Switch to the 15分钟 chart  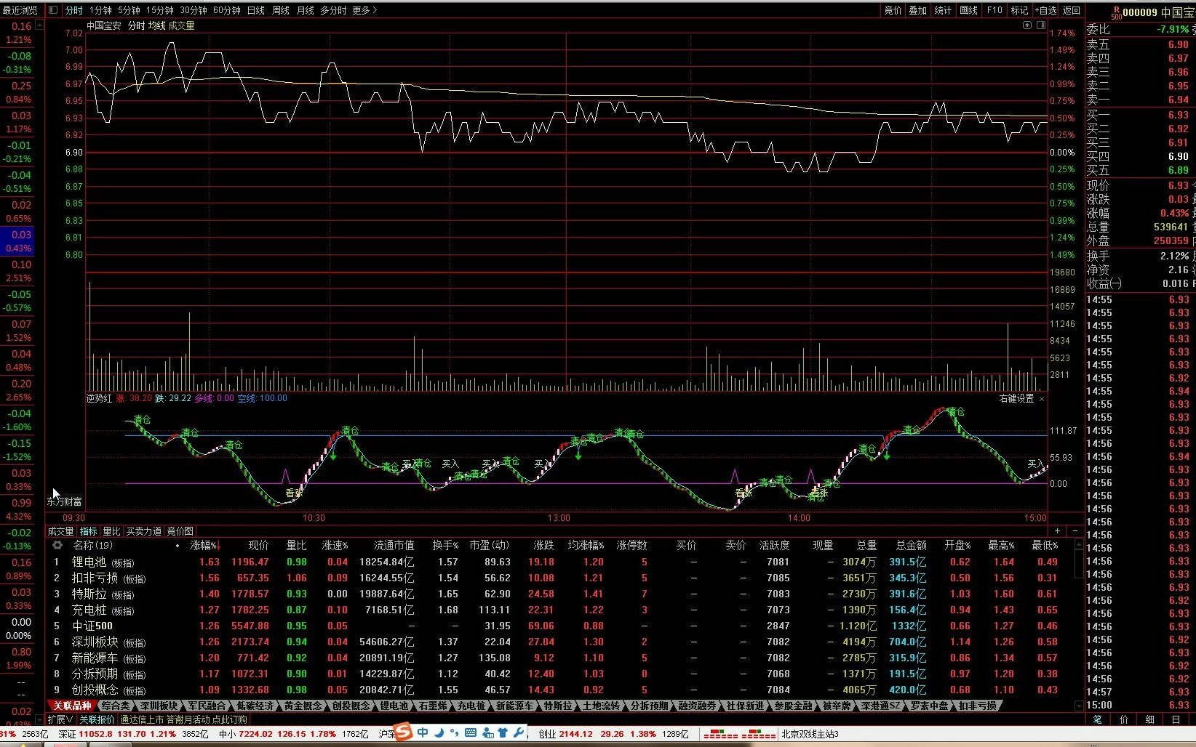[160, 10]
